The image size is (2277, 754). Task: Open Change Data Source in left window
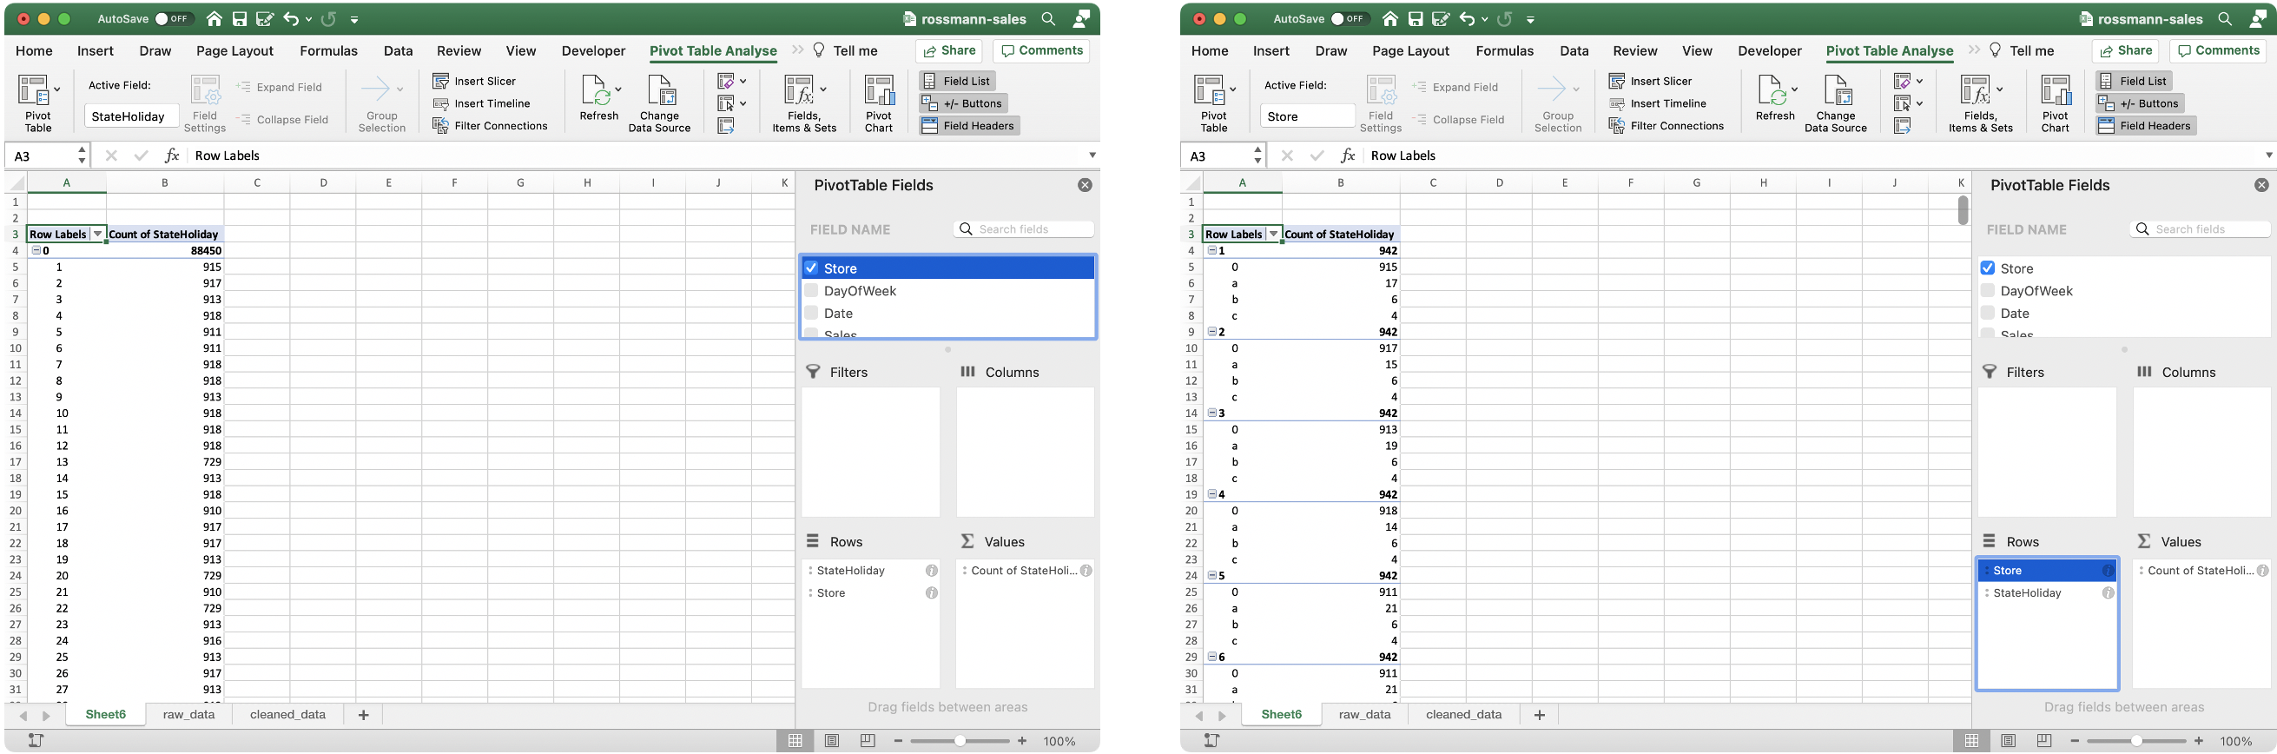[659, 103]
